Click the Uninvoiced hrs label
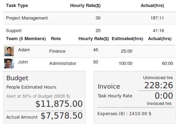Screen dimensions: 179x127 158,78
